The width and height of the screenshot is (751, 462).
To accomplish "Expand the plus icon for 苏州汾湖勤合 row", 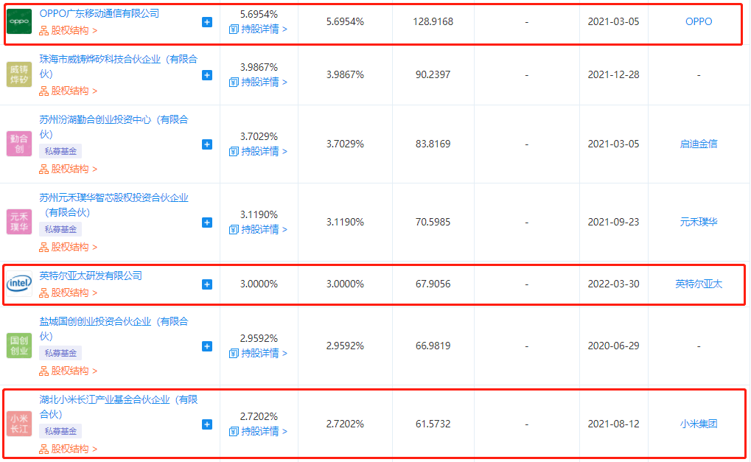I will tap(207, 144).
